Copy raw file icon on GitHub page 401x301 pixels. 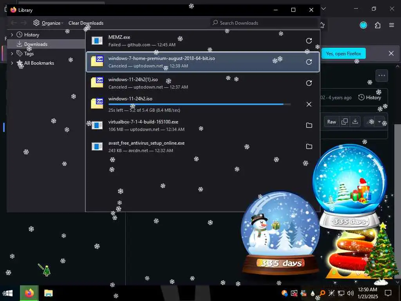pyautogui.click(x=345, y=122)
